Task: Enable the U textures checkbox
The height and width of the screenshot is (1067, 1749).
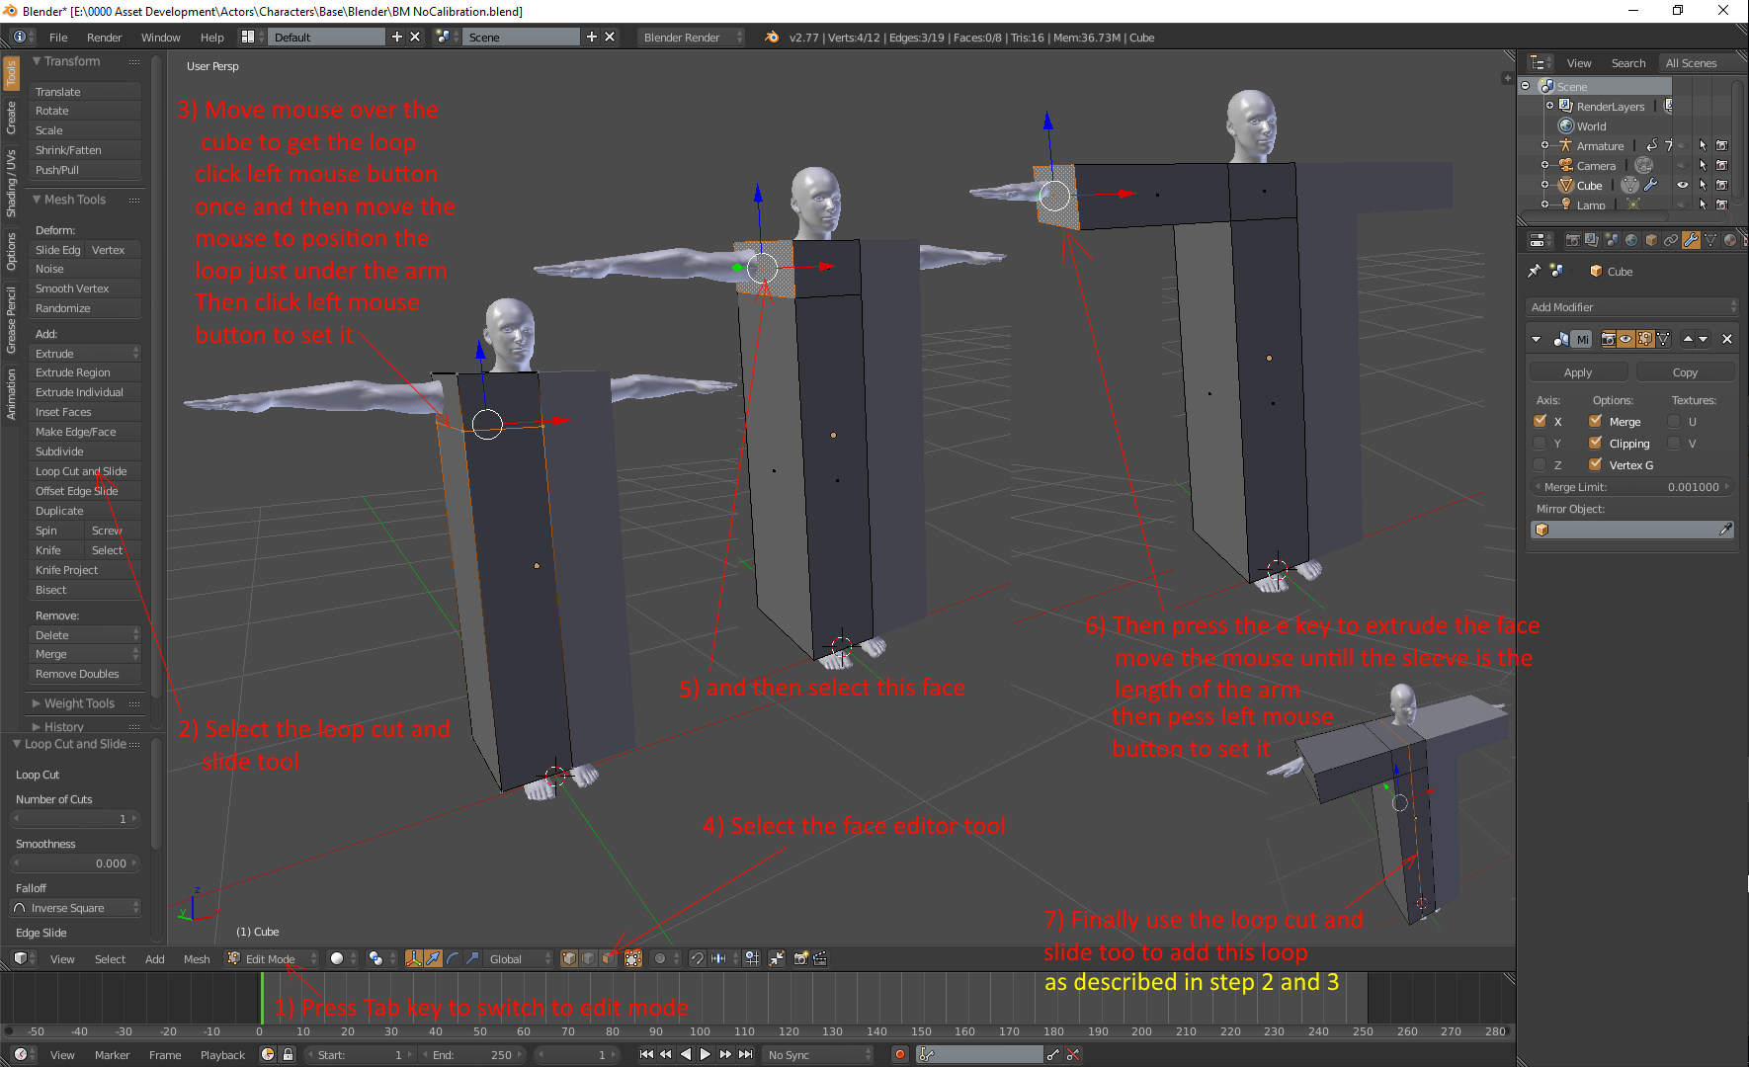Action: pyautogui.click(x=1674, y=421)
